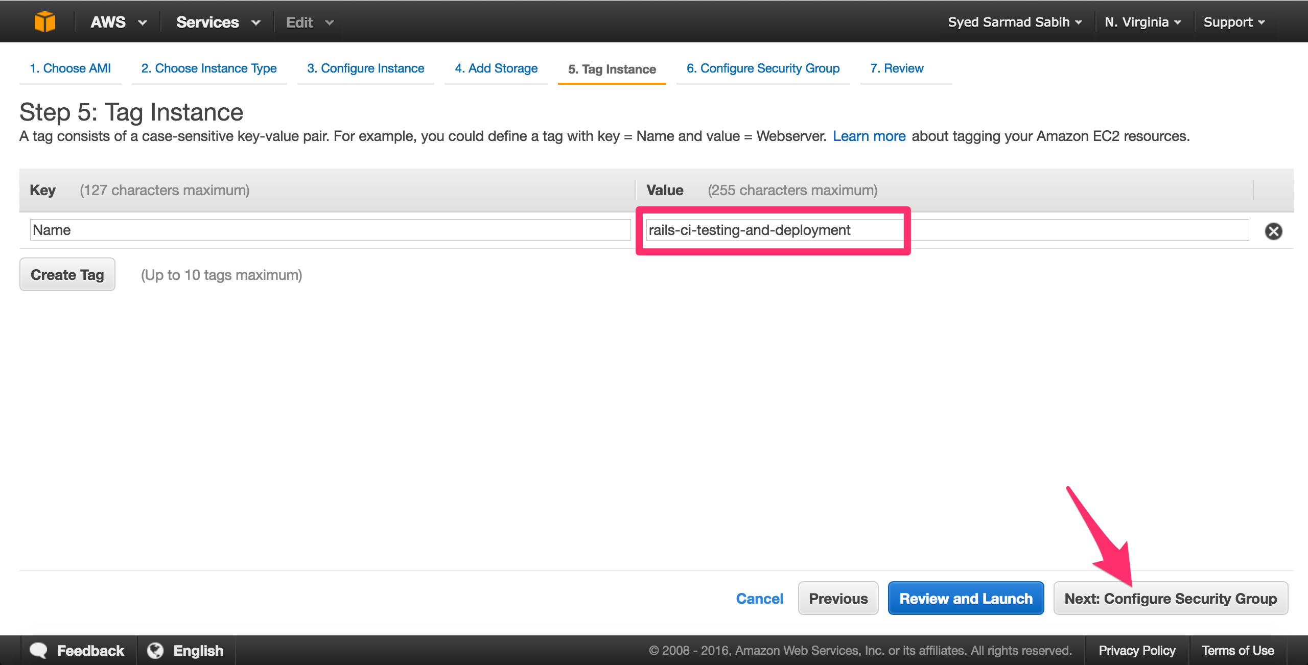Click the Previous button
This screenshot has height=665, width=1308.
pos(838,599)
